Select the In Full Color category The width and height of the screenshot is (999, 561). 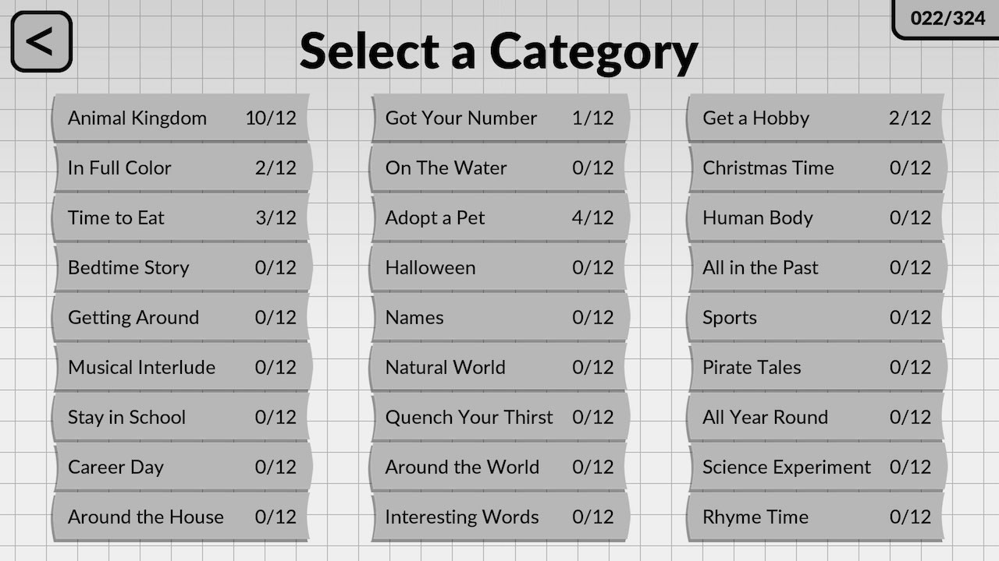click(x=181, y=168)
